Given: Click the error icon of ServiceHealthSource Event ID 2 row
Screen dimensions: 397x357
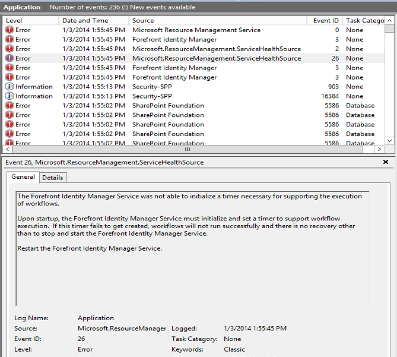Looking at the screenshot, I should [9, 49].
